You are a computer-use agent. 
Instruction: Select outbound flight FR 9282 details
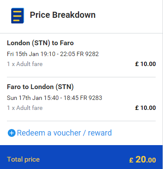[53, 54]
